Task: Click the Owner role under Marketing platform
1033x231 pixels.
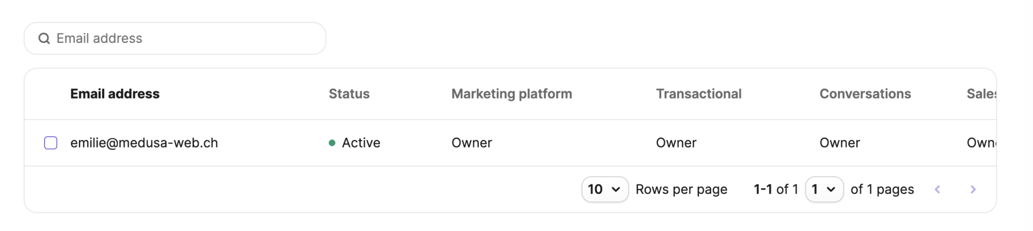Action: (472, 143)
